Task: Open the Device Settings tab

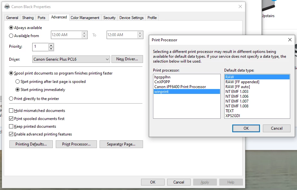Action: tap(131, 18)
